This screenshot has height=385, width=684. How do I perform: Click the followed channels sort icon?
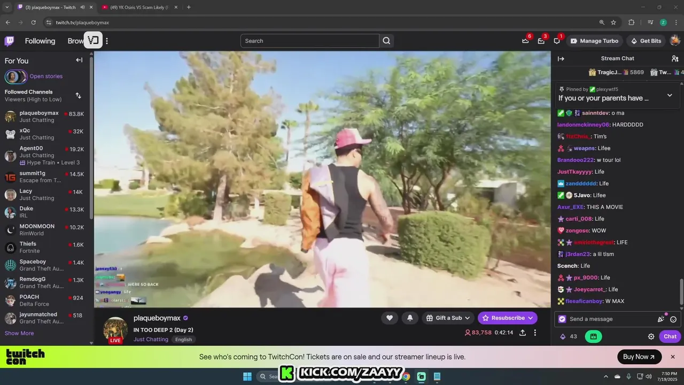(x=78, y=95)
